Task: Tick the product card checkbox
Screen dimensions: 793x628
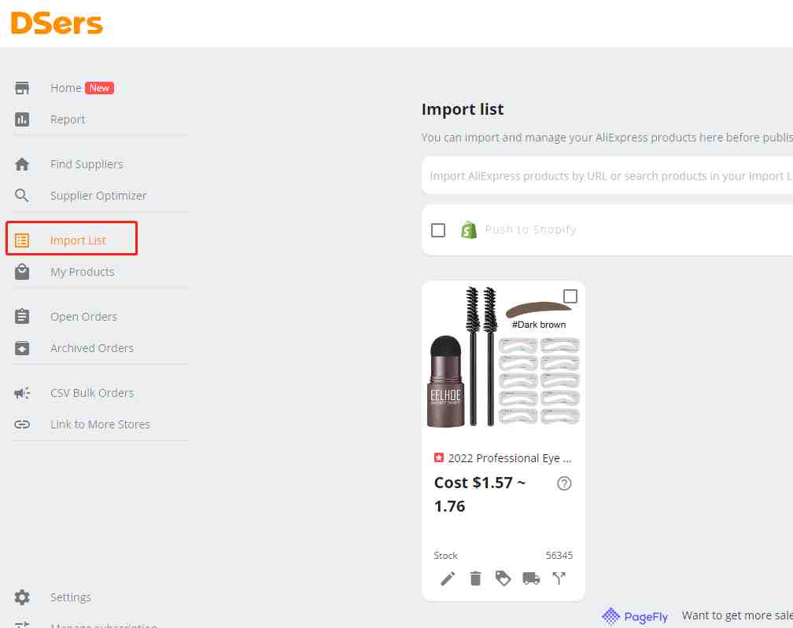Action: tap(570, 296)
